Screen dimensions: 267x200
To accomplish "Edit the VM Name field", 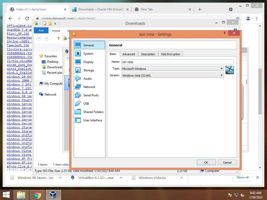I will (x=178, y=62).
